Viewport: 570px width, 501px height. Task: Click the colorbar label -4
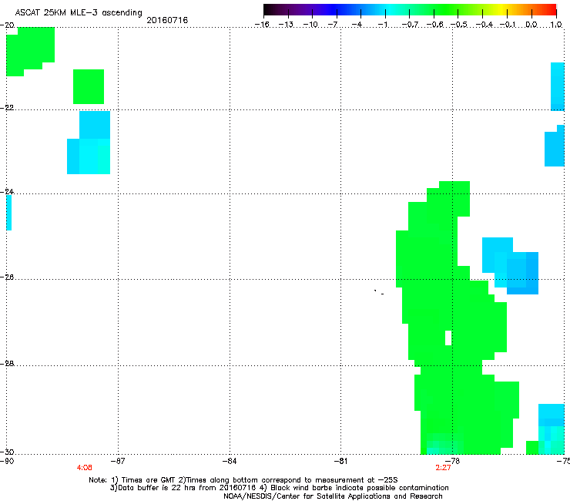pos(357,25)
